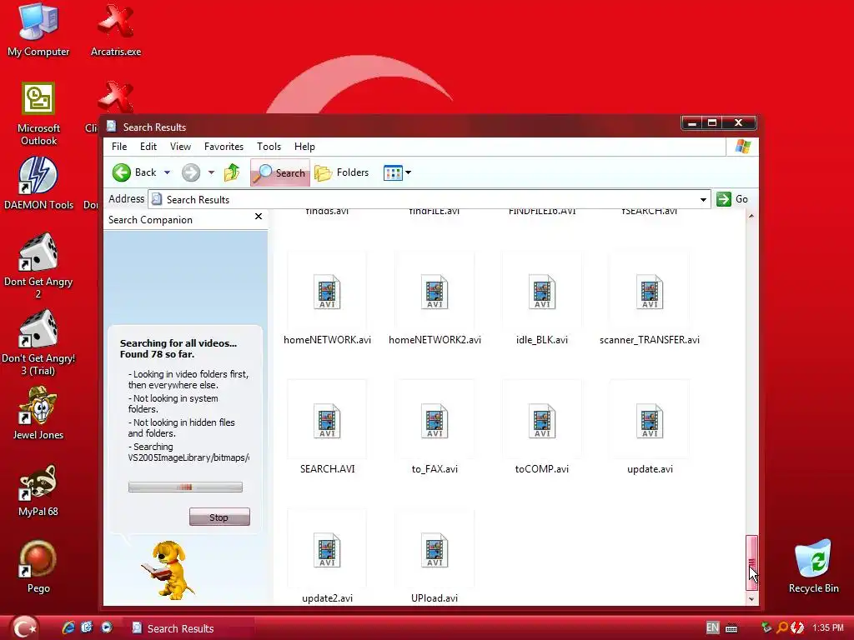The width and height of the screenshot is (854, 640).
Task: Click the scrollbar up arrow
Action: coord(751,216)
